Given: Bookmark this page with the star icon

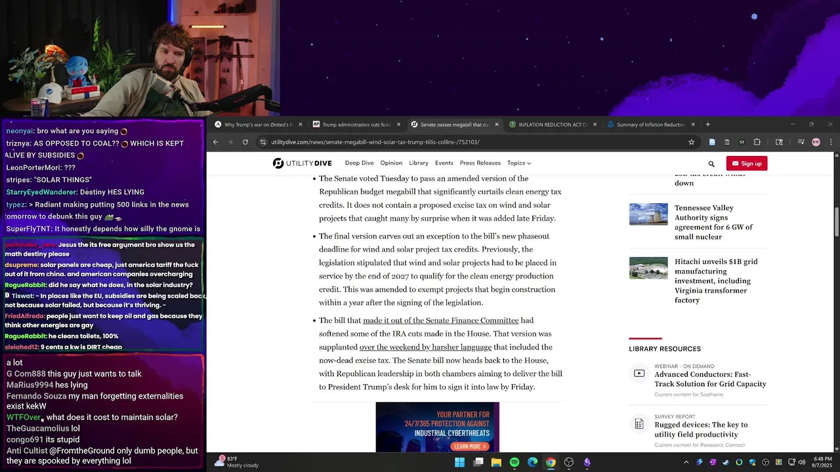Looking at the screenshot, I should (x=691, y=142).
